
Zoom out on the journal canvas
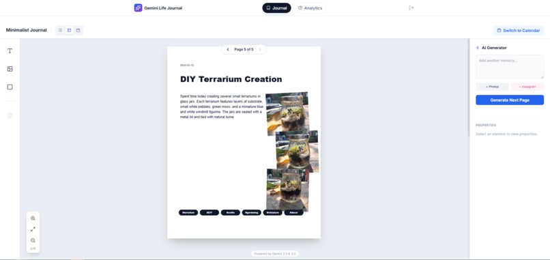tap(33, 240)
